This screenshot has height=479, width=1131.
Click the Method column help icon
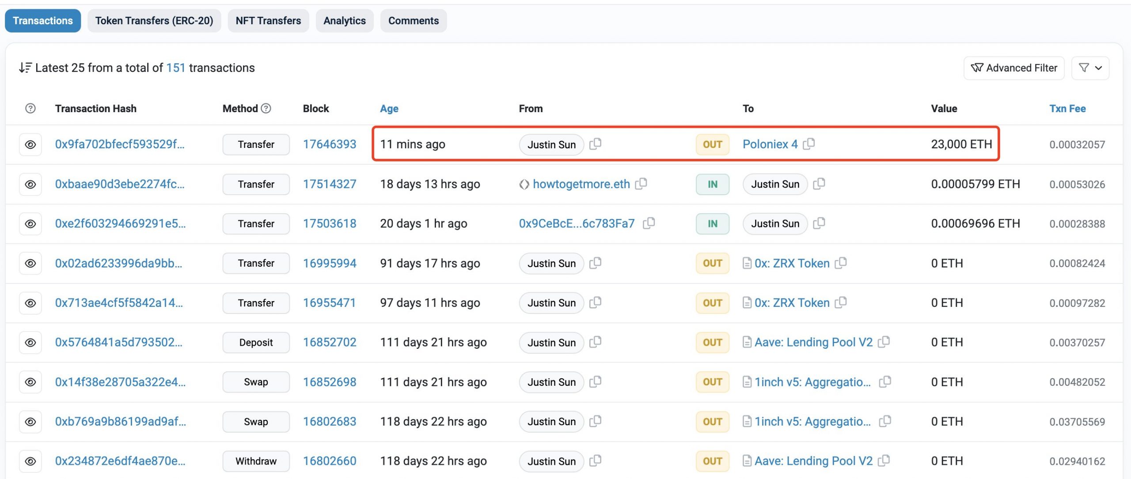(266, 108)
